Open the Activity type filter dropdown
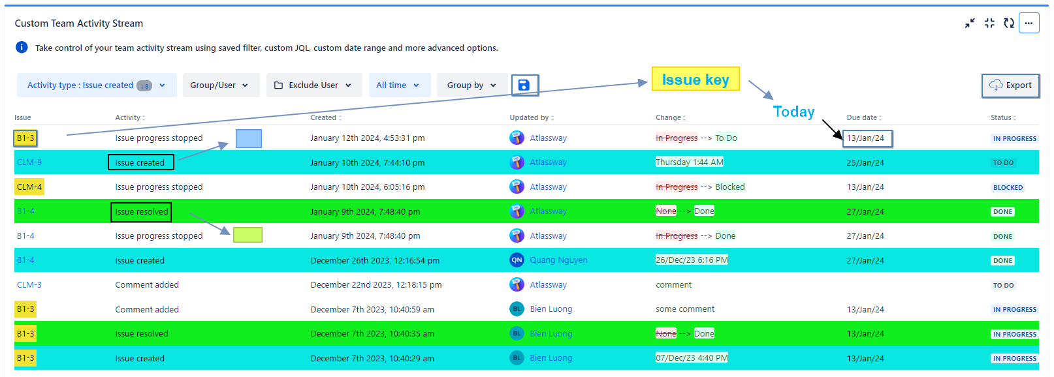The height and width of the screenshot is (377, 1054). (x=97, y=85)
